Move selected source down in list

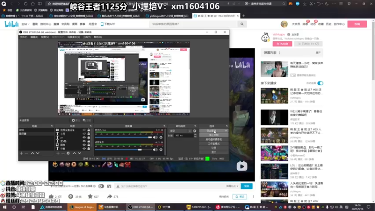[x=79, y=153]
